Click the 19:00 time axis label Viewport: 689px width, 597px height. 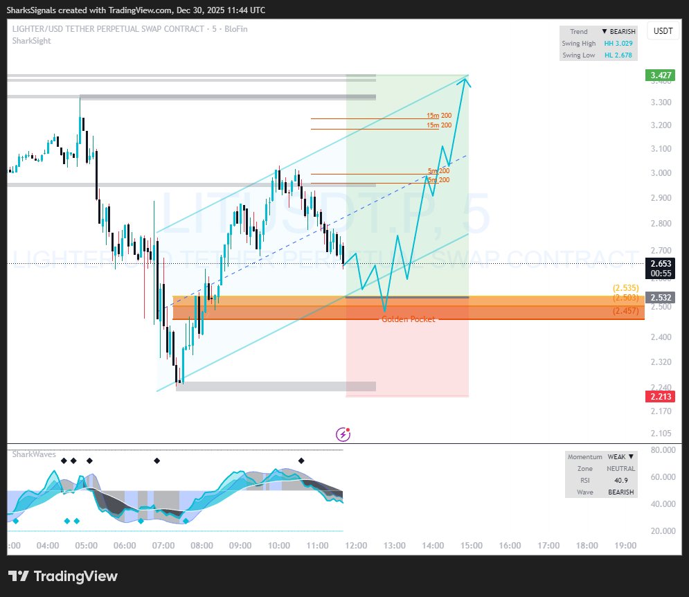click(625, 546)
